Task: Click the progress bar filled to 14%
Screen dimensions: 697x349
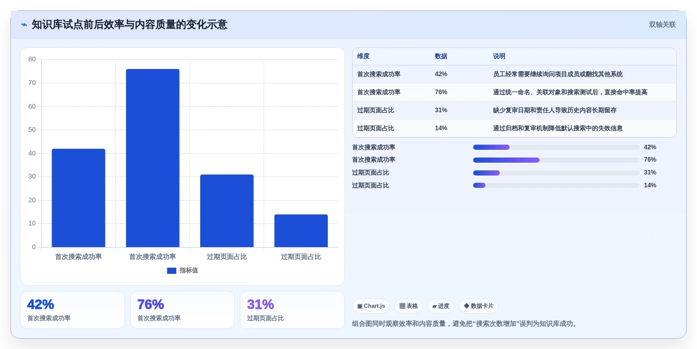Action: (556, 185)
